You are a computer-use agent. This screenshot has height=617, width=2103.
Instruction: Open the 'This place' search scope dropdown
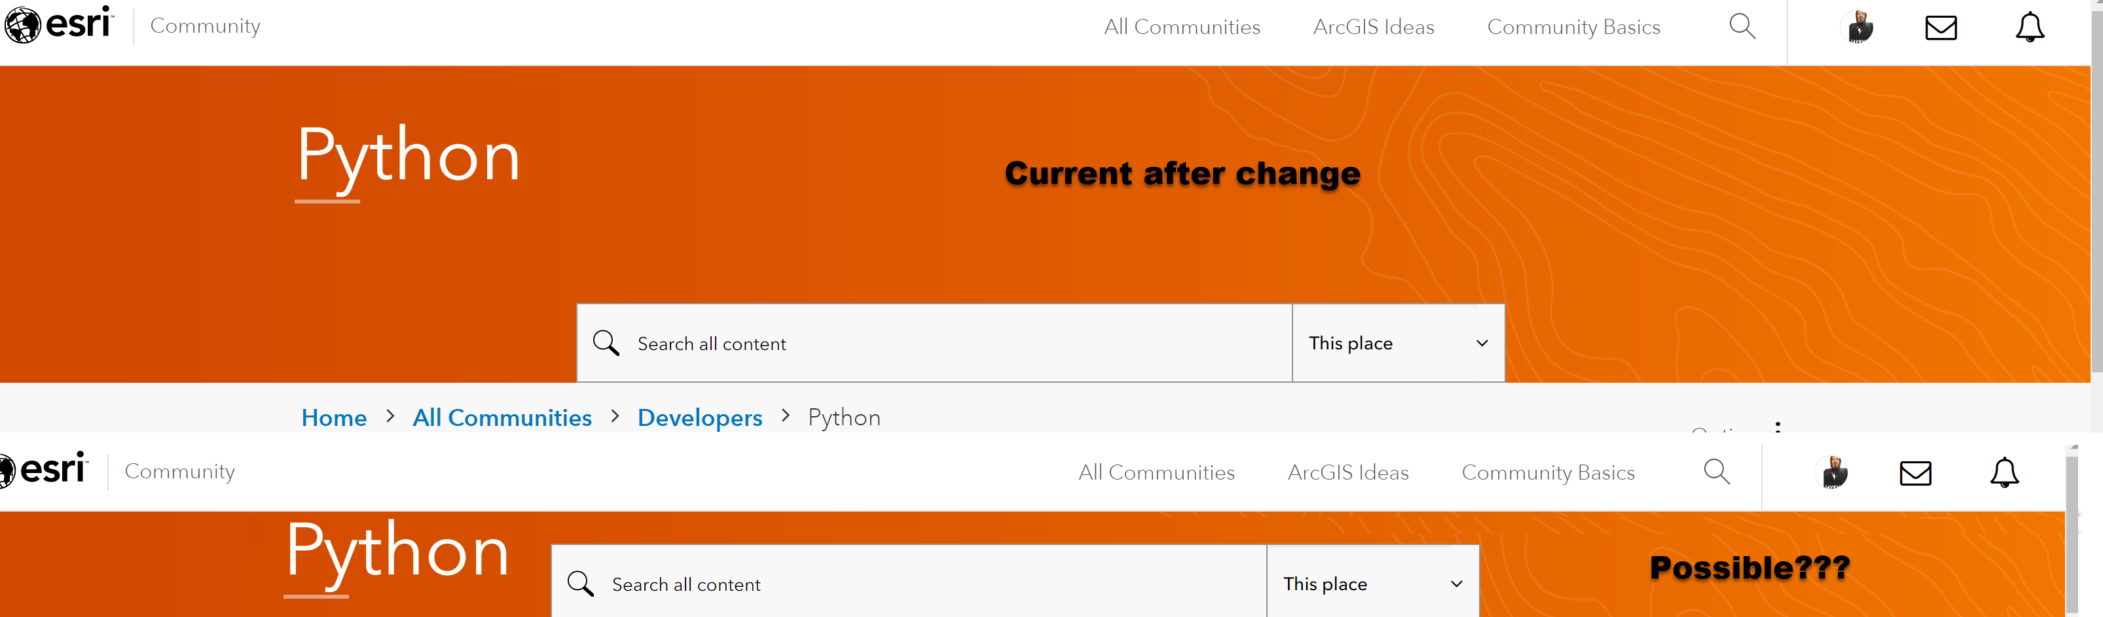coord(1399,343)
